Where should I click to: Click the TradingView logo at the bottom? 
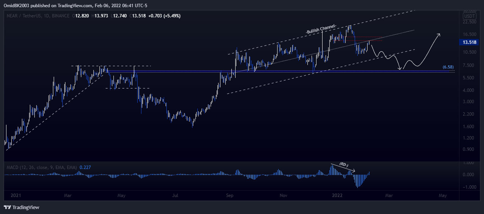[22, 207]
